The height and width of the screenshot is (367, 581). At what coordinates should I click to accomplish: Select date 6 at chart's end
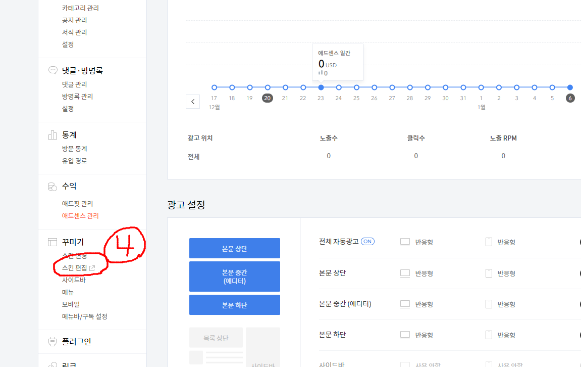click(x=570, y=98)
